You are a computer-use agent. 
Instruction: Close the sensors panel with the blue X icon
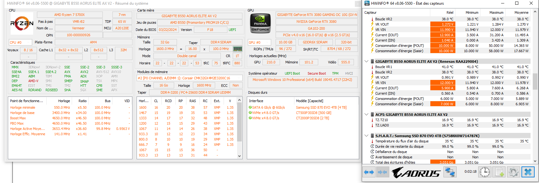click(528, 172)
